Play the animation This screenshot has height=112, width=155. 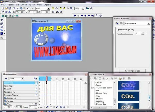pos(75,16)
